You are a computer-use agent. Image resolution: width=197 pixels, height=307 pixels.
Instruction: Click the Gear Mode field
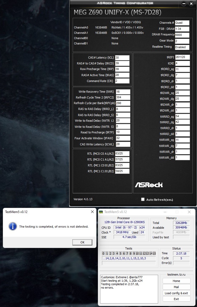[182, 41]
